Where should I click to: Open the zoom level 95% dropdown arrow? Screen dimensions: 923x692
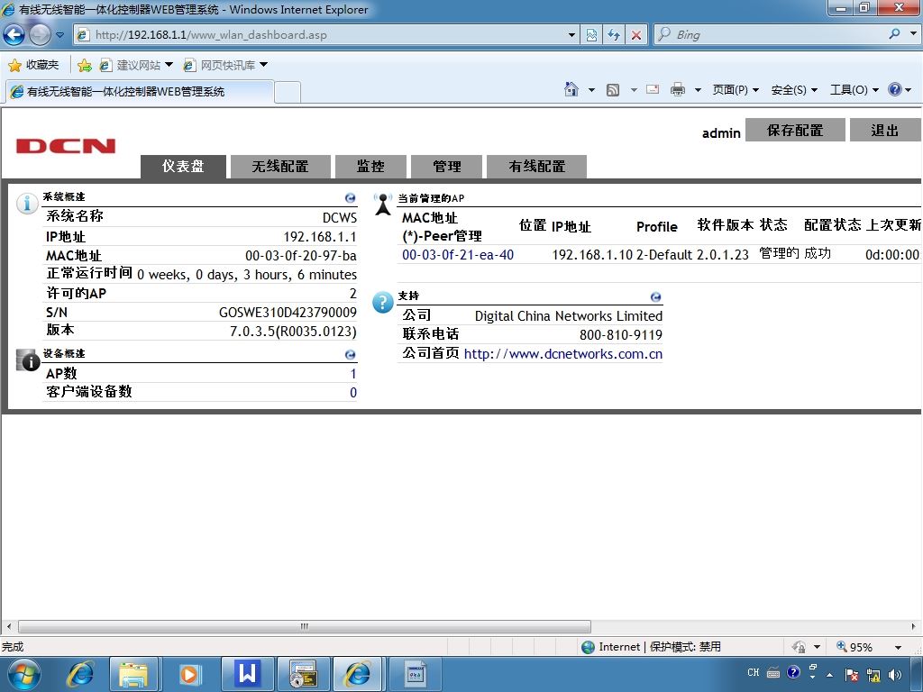[899, 647]
